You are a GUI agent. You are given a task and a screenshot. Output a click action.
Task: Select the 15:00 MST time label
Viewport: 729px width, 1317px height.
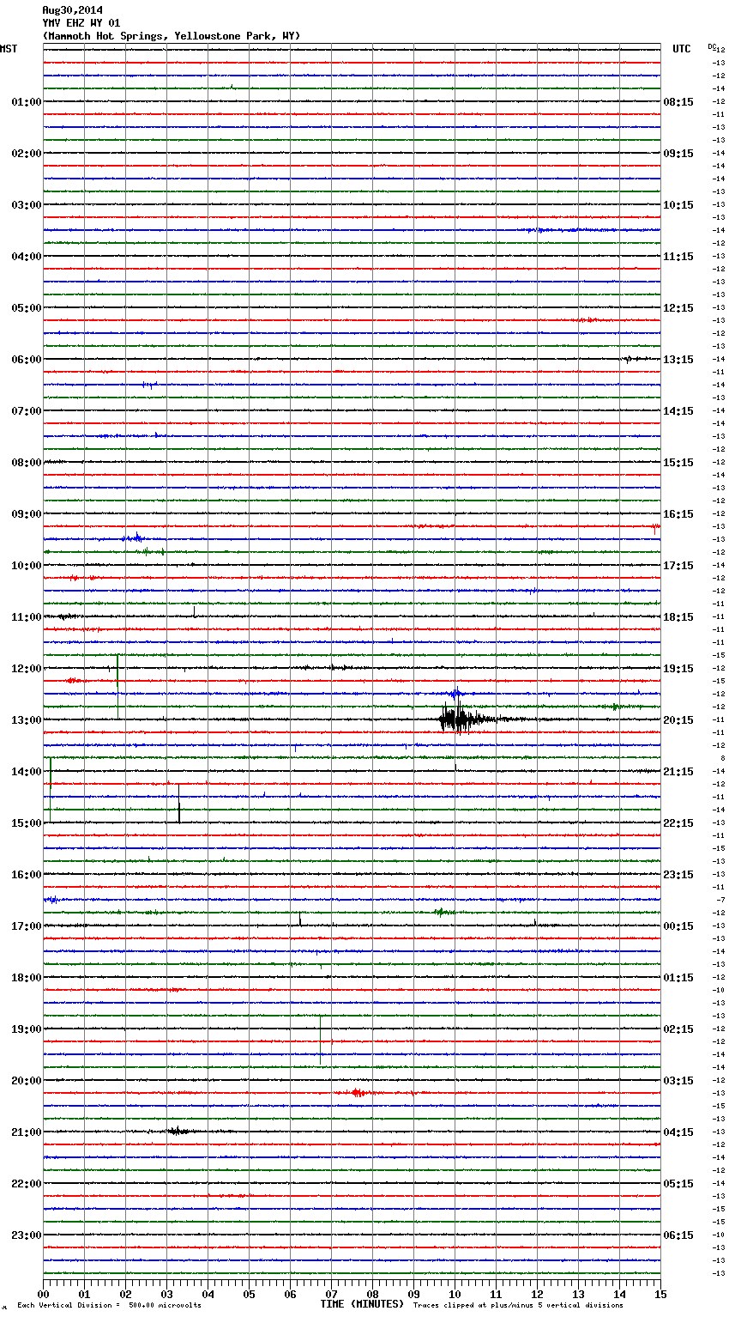[27, 822]
